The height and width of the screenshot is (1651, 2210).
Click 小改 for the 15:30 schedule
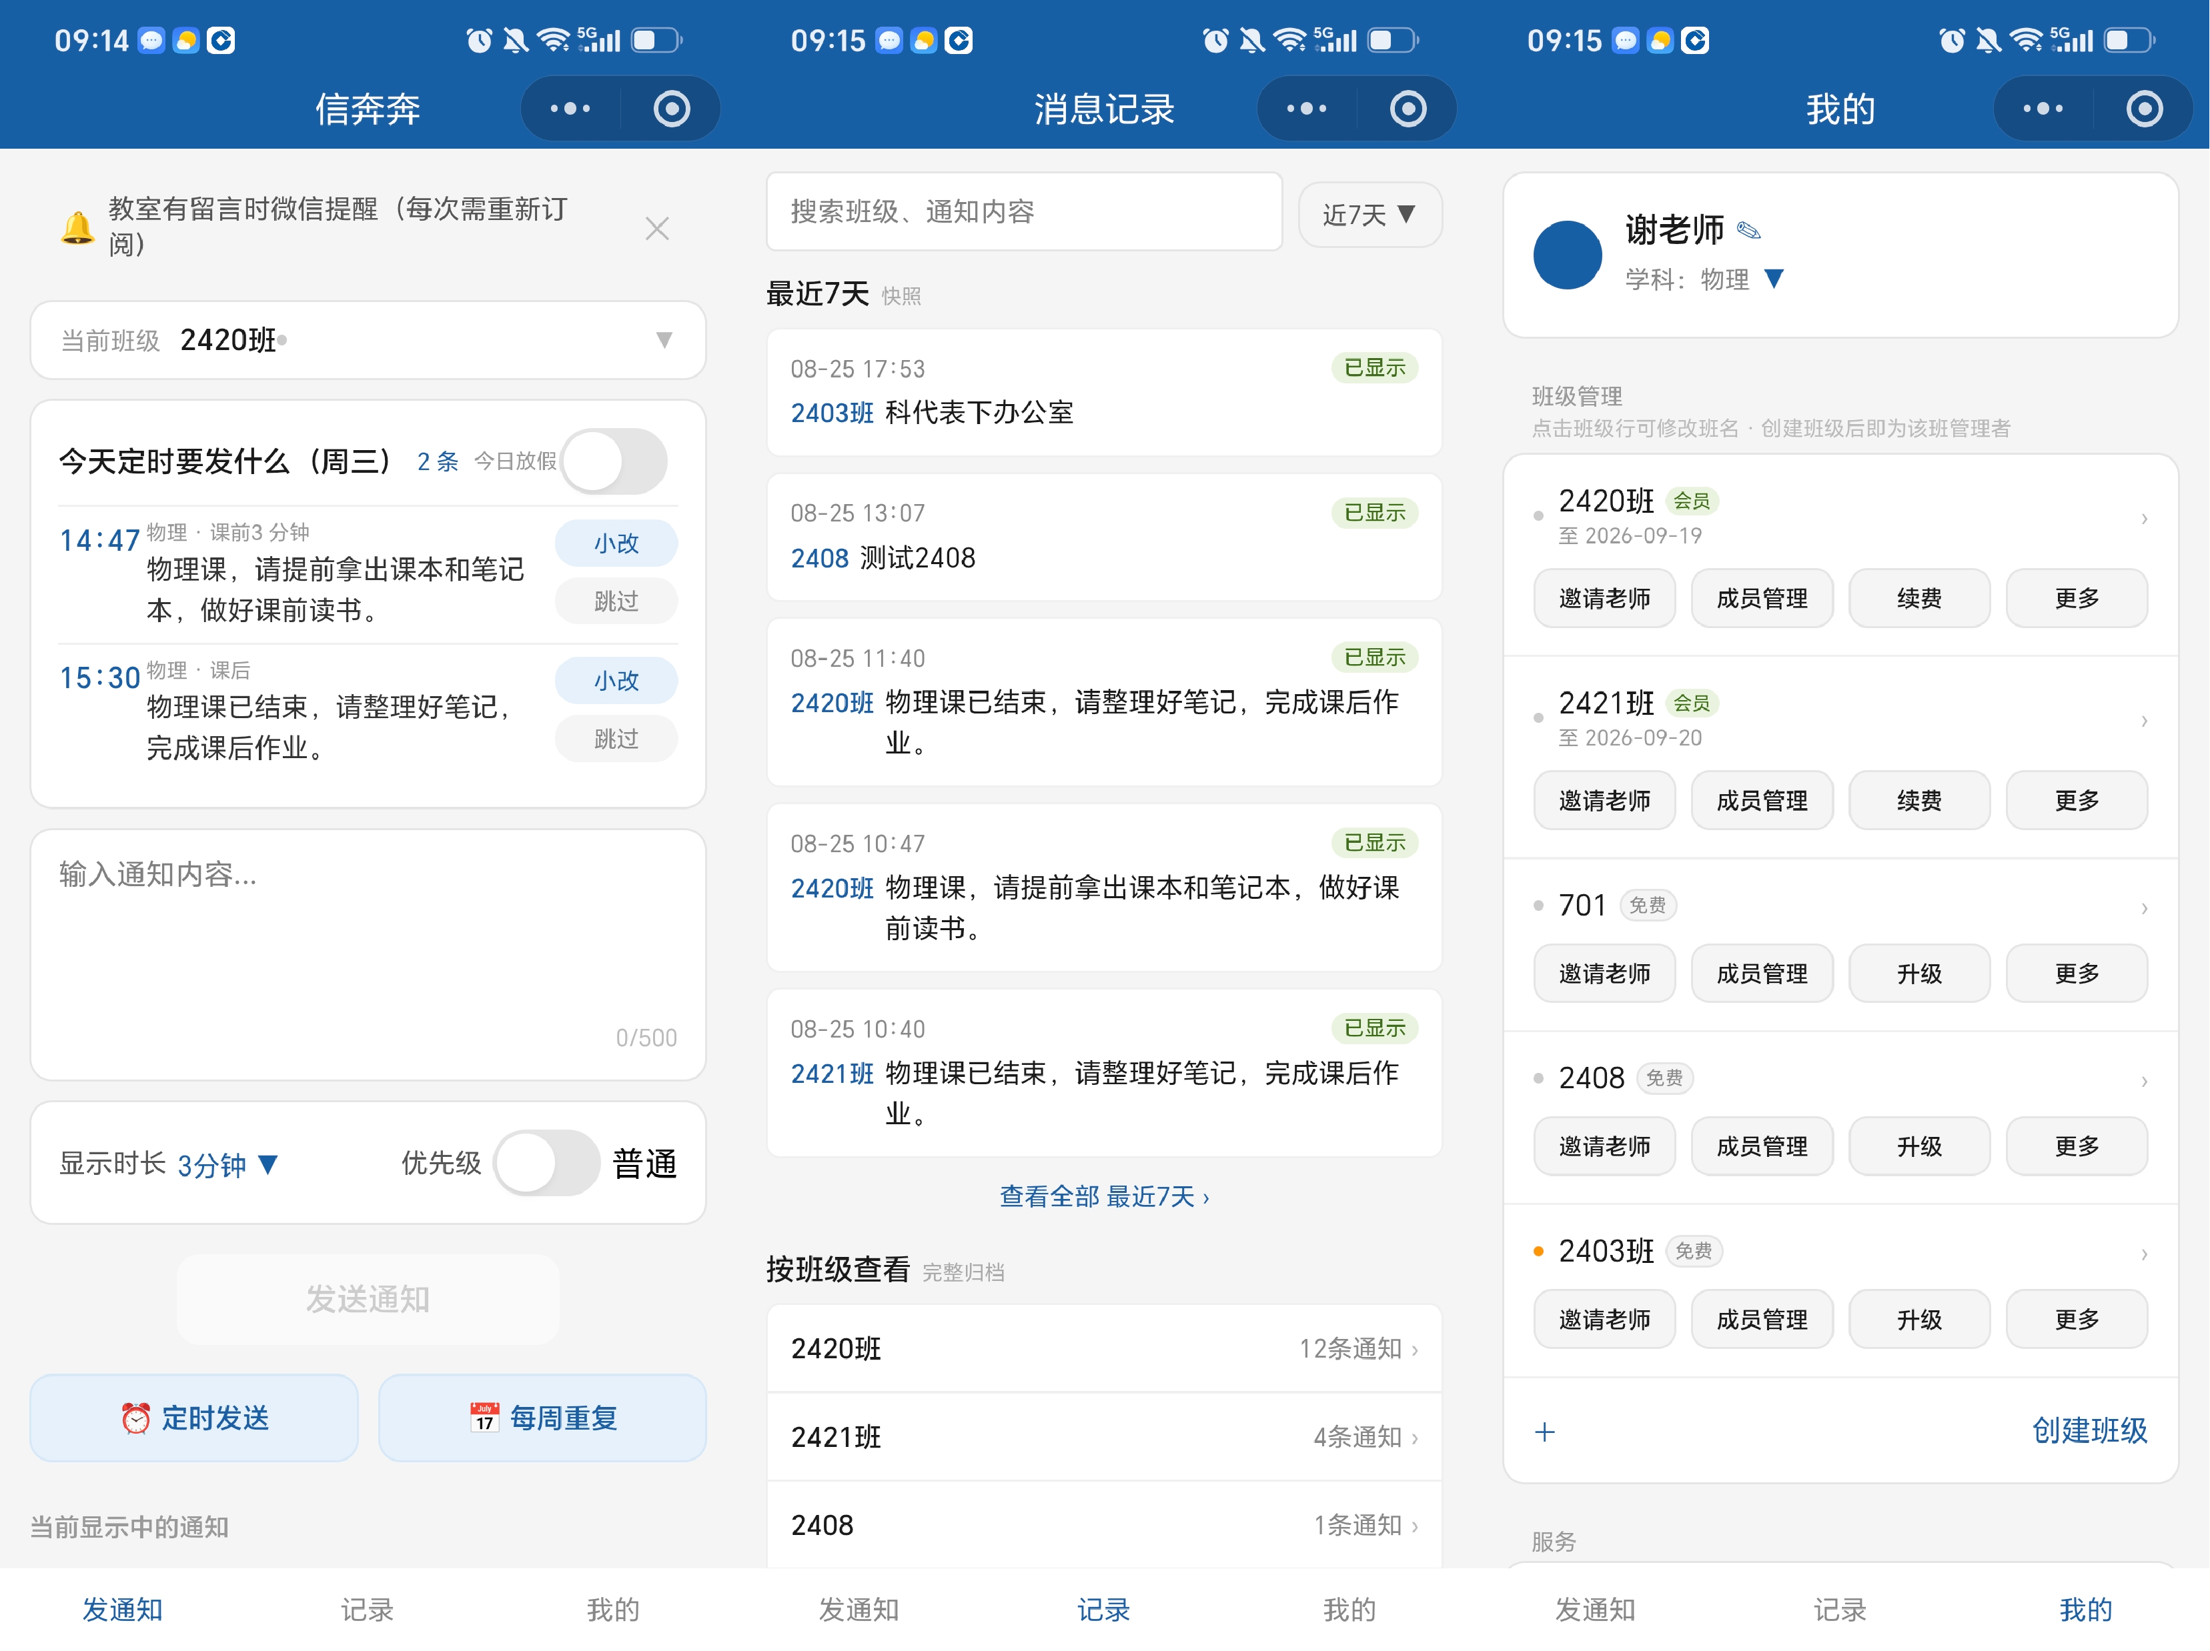(616, 680)
